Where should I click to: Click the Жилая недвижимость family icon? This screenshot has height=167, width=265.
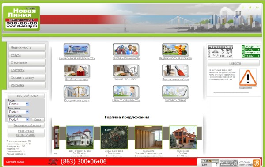coord(126,50)
